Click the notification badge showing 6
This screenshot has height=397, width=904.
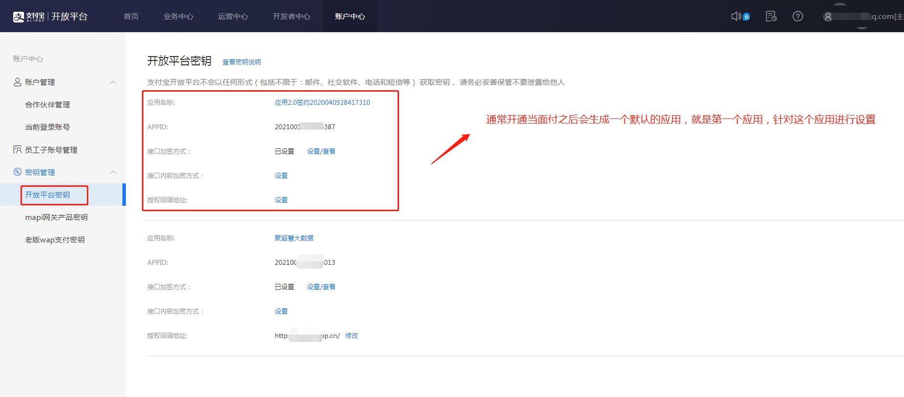(746, 17)
